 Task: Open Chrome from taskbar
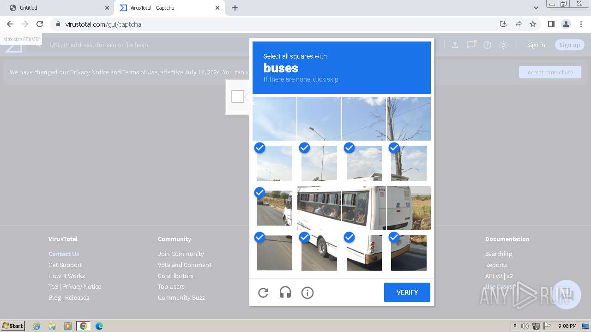[x=83, y=326]
